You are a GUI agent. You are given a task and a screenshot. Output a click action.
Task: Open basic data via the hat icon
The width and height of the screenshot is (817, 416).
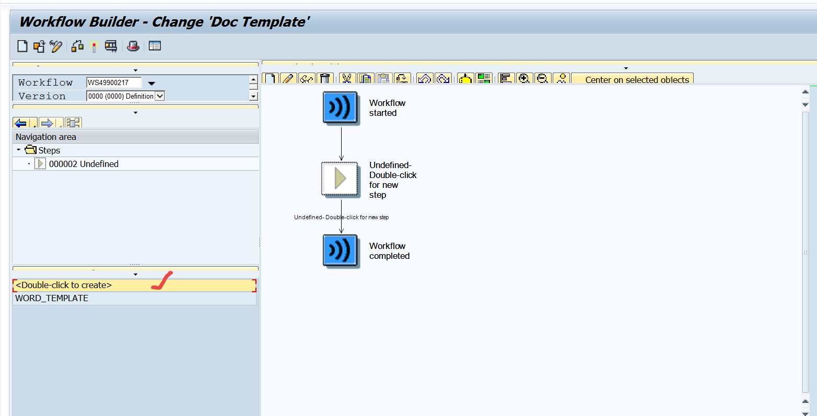pyautogui.click(x=133, y=46)
